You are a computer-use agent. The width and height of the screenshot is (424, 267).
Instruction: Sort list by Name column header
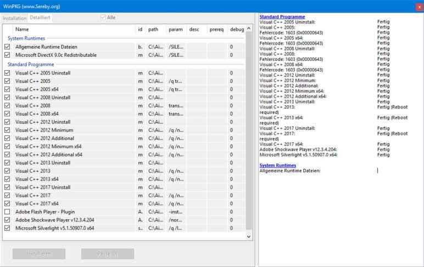(22, 29)
